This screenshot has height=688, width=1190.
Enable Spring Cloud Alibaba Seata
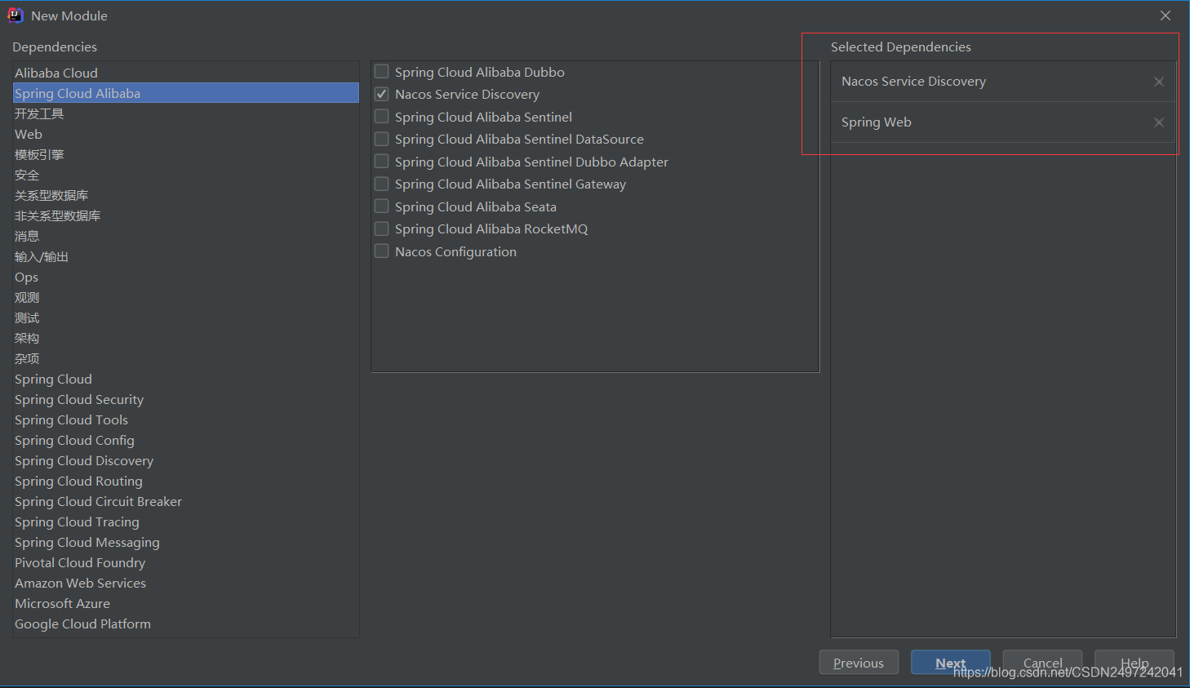[381, 206]
